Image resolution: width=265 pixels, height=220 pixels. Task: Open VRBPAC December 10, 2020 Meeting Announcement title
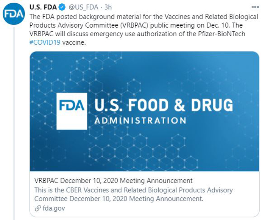[x=114, y=181]
